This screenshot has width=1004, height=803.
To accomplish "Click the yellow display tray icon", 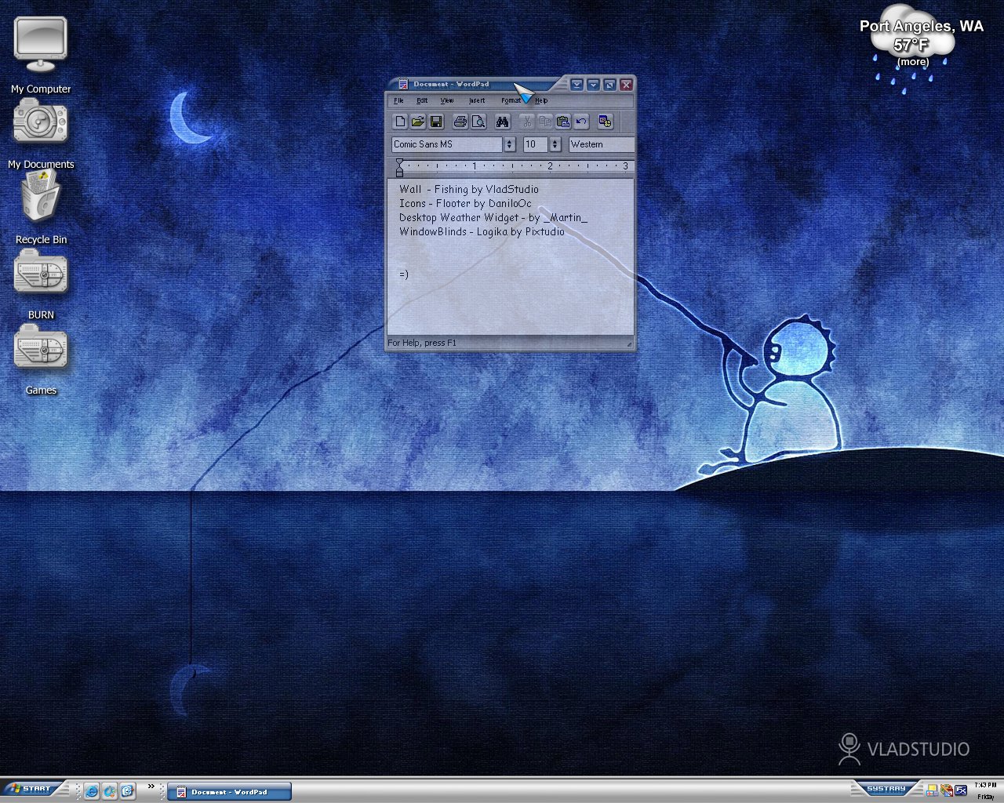I will pos(932,790).
